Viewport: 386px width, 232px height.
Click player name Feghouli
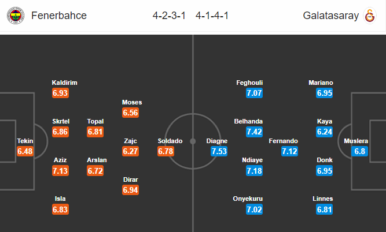(249, 83)
